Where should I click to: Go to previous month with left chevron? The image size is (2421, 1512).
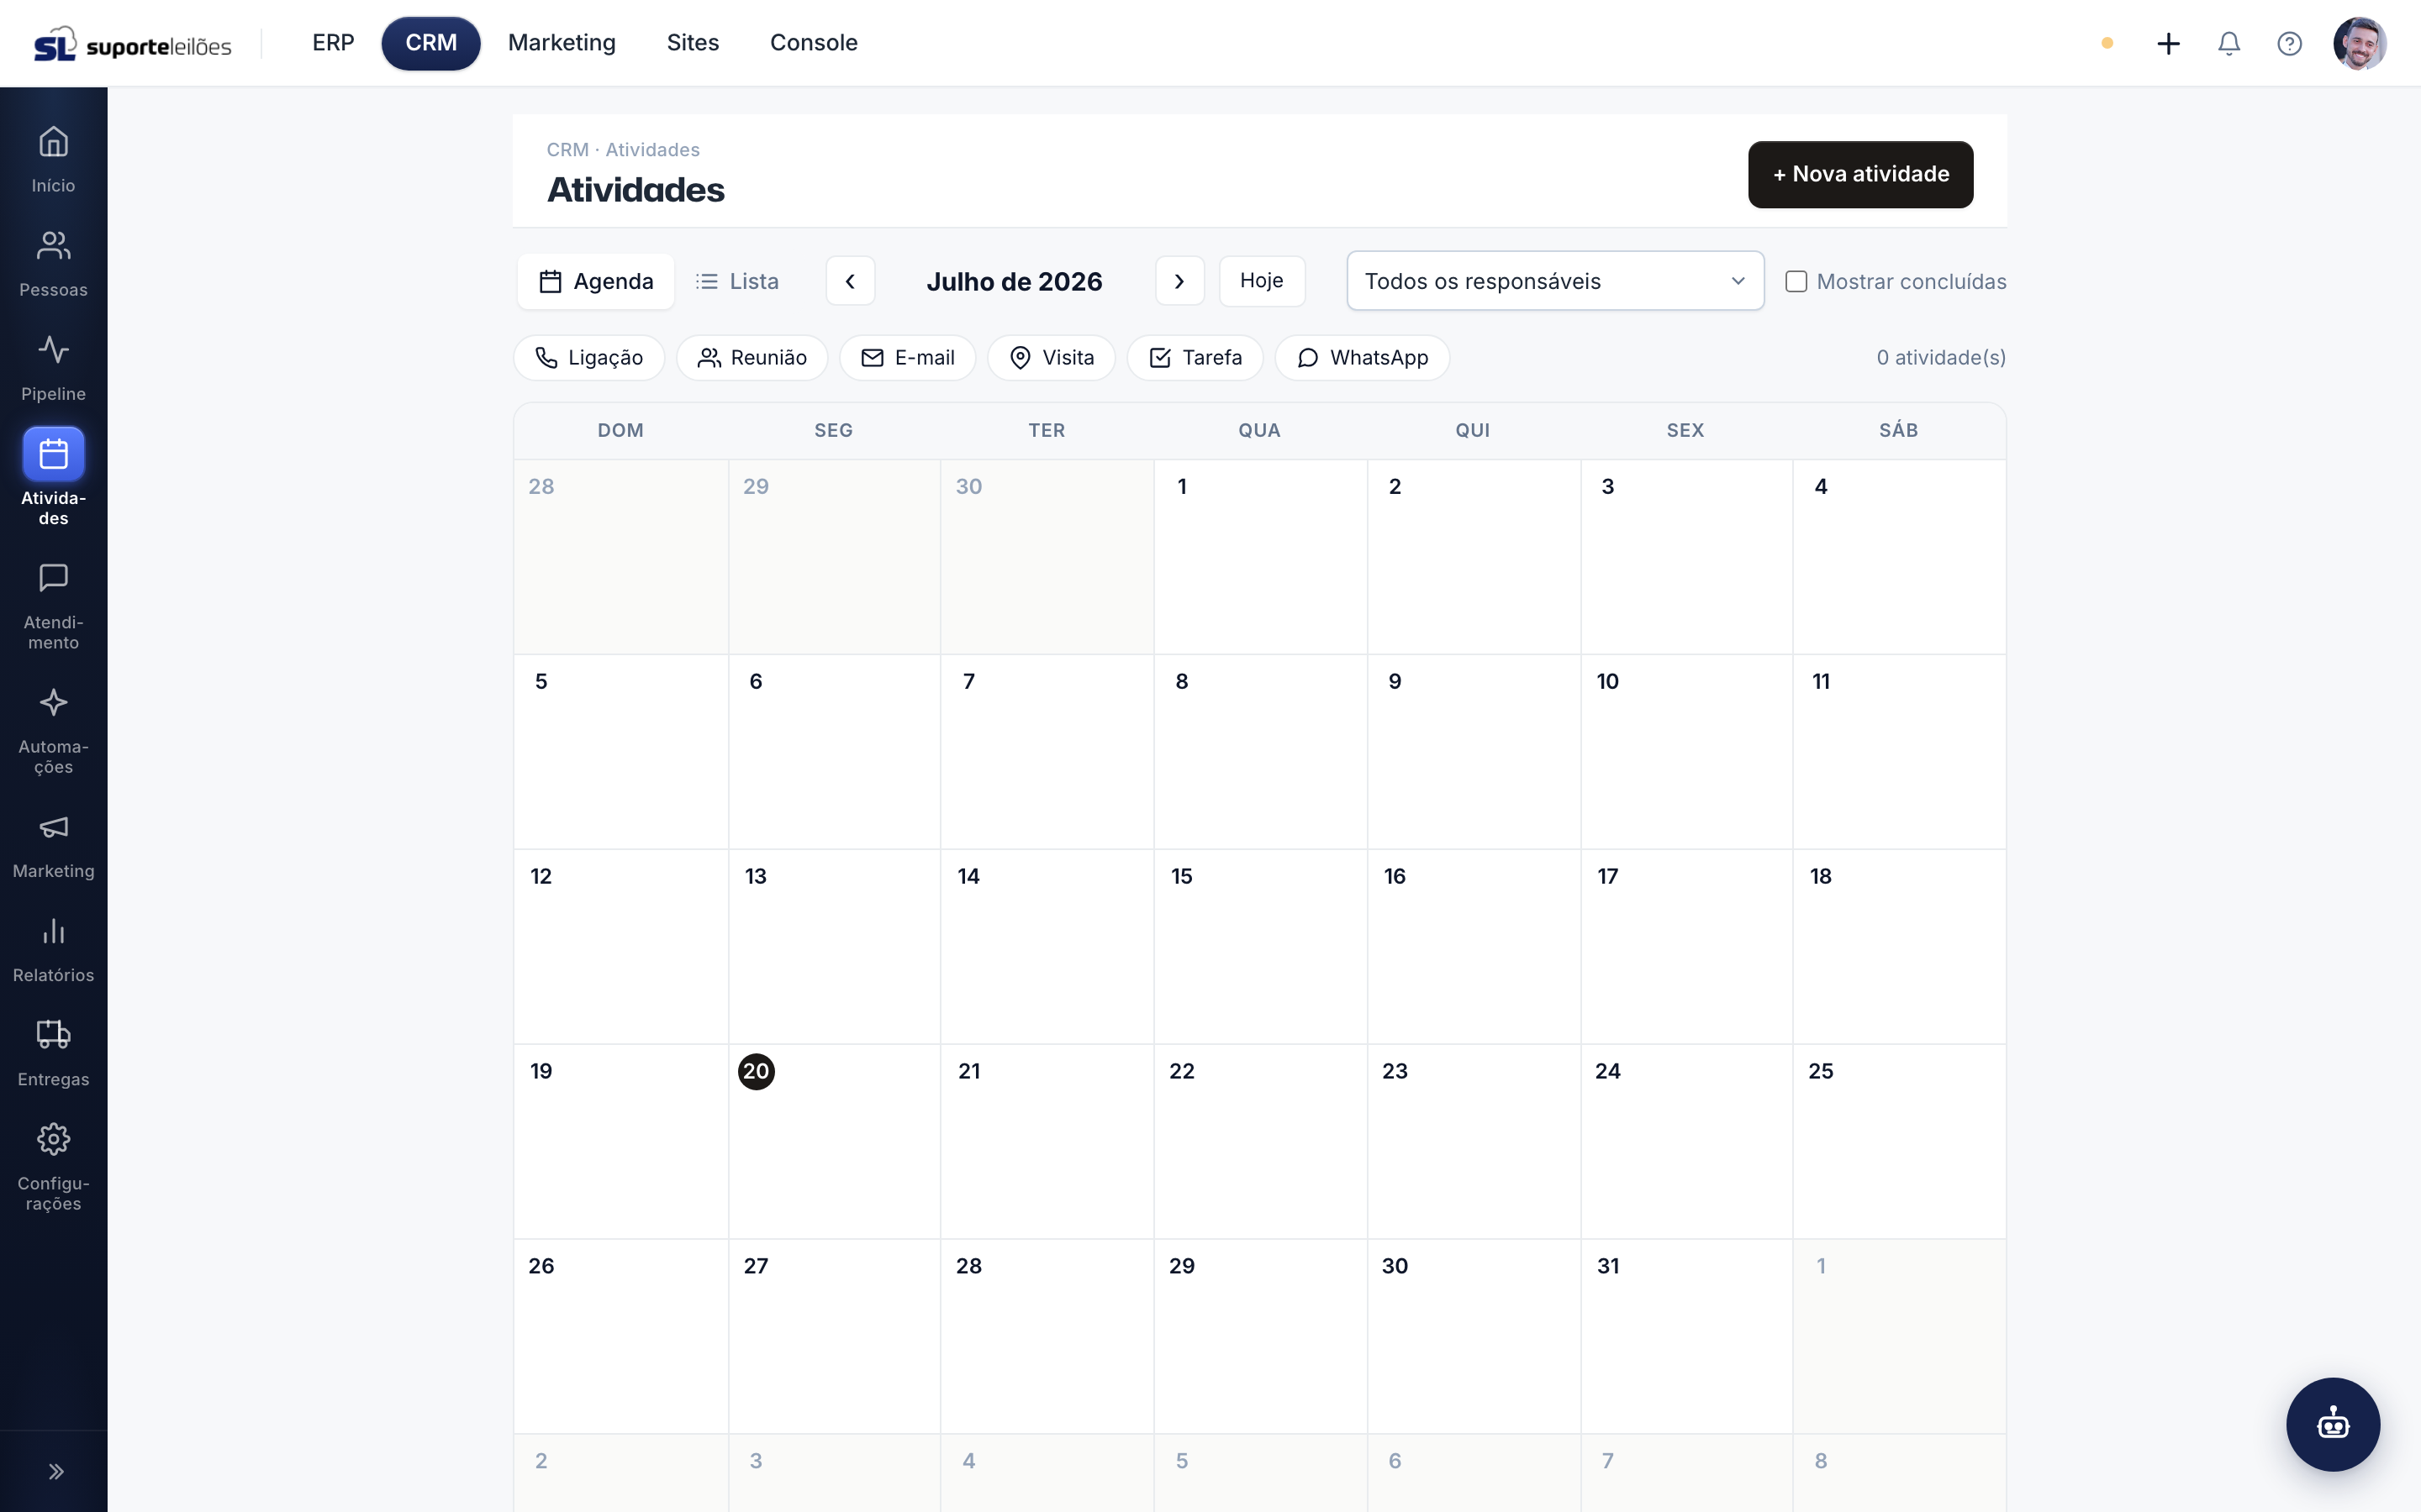[x=851, y=282]
